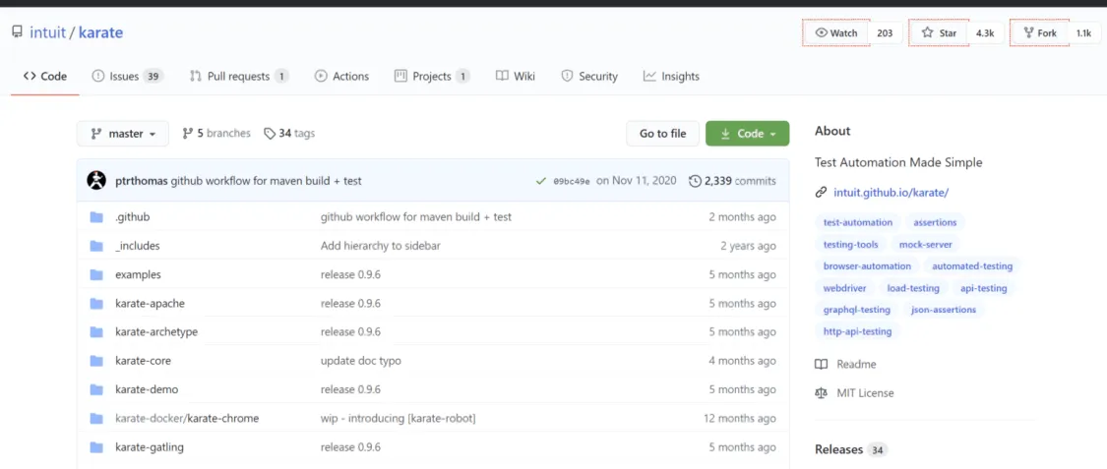
Task: Click the json-assertions topic tag
Action: (944, 310)
